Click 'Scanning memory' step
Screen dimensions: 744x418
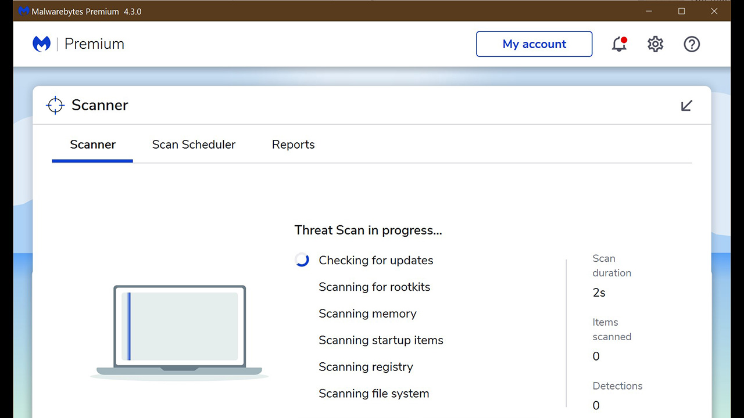(x=367, y=313)
